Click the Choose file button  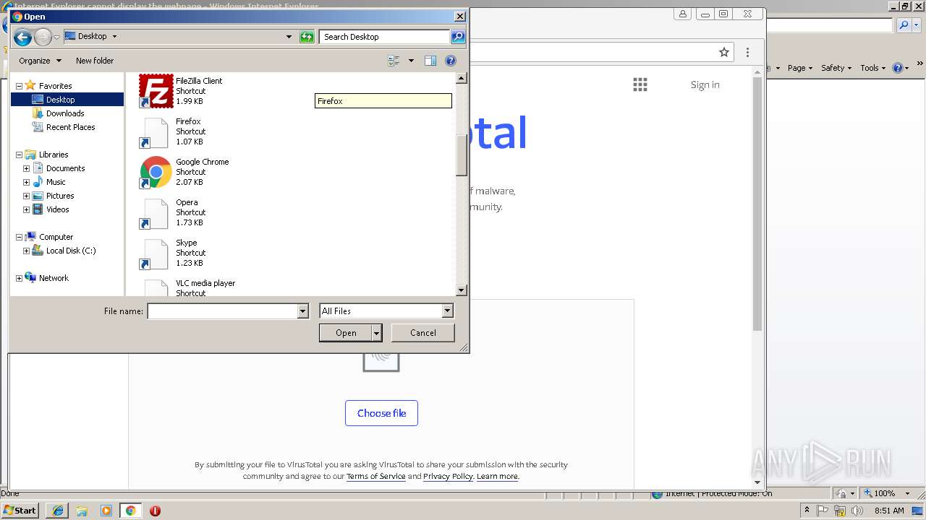(381, 413)
